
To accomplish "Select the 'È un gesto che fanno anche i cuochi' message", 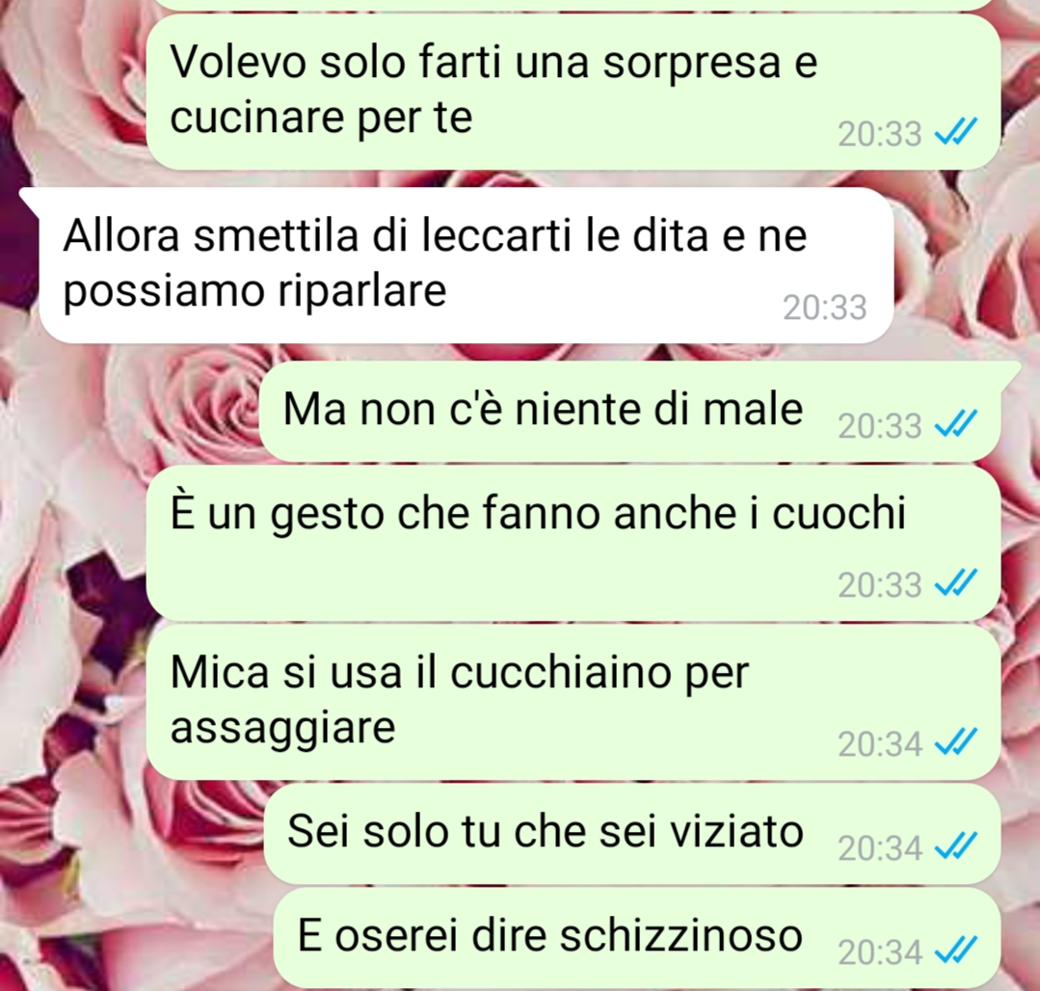I will pos(573,544).
